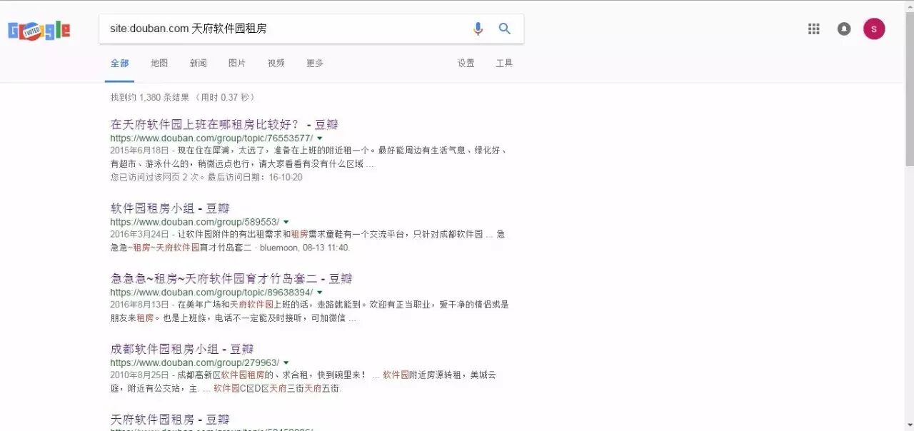Open the 更多 menu
Image resolution: width=914 pixels, height=431 pixels.
(x=315, y=64)
